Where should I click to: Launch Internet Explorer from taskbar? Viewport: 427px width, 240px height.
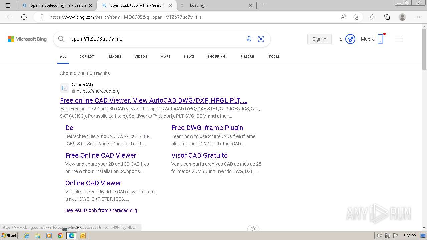point(27,236)
